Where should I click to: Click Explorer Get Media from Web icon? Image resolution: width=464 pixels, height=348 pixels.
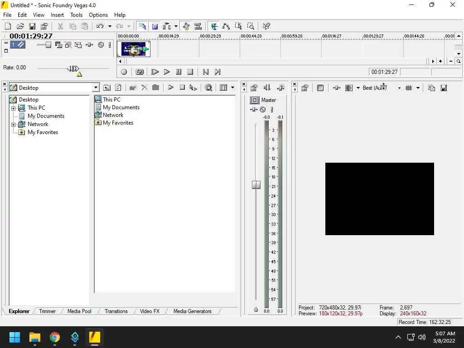click(x=208, y=87)
